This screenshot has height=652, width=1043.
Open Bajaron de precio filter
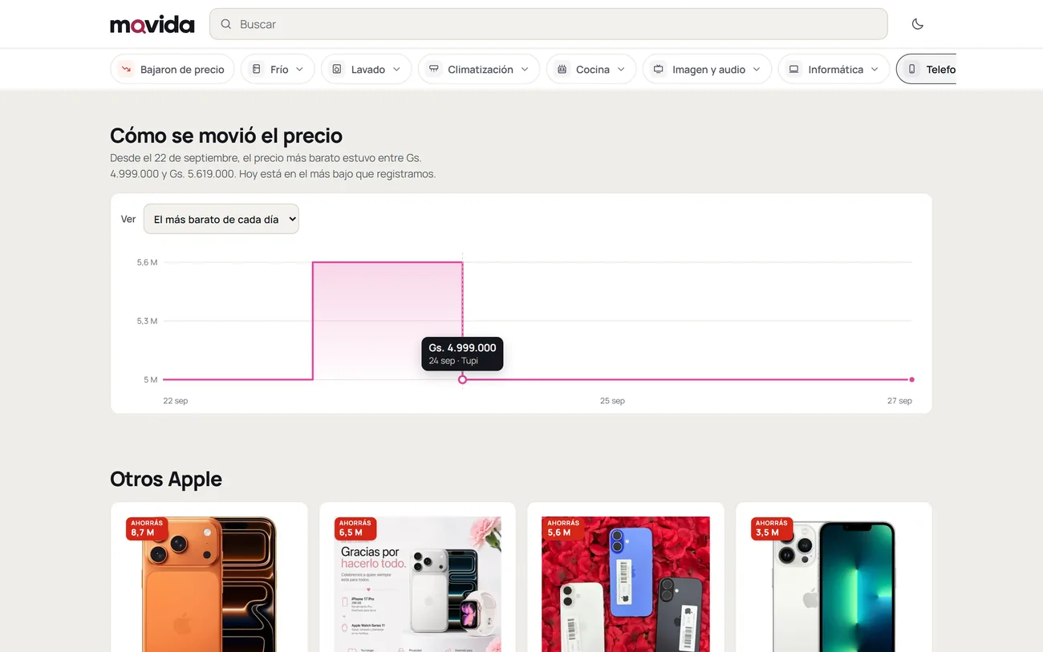click(172, 69)
